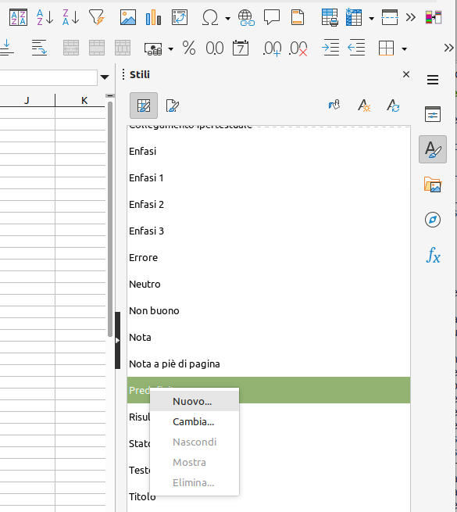Create new style from selection
Screen dimensions: 457x512
pyautogui.click(x=363, y=106)
